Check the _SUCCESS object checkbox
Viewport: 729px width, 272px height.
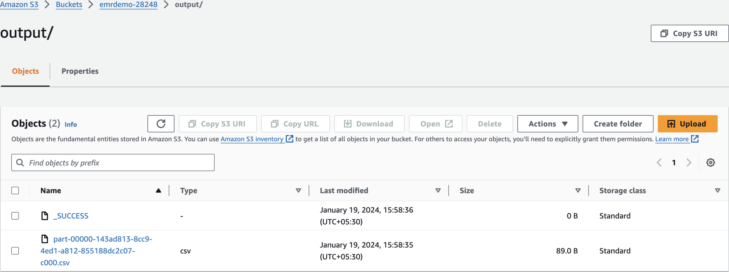click(15, 216)
